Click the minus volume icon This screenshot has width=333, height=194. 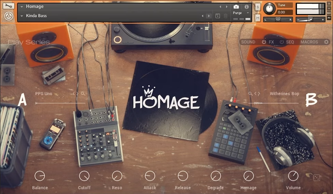tap(298, 20)
